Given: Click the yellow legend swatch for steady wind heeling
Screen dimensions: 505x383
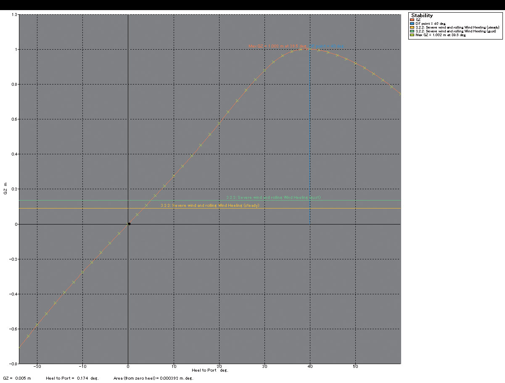Looking at the screenshot, I should coord(412,27).
